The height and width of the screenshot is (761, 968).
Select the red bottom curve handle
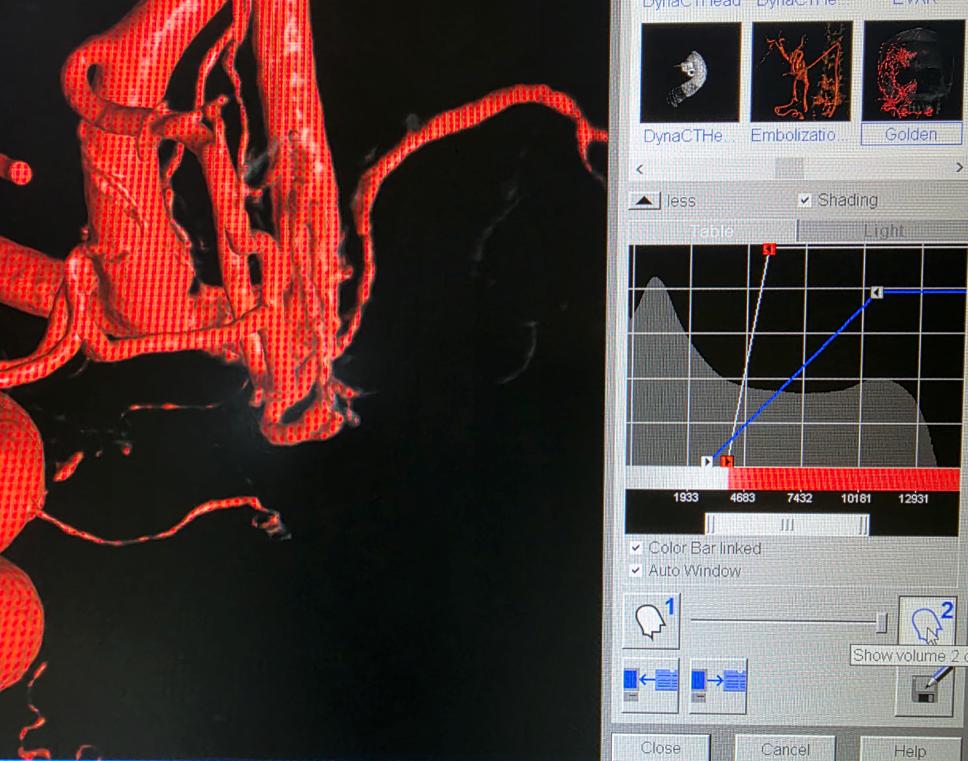(x=728, y=461)
